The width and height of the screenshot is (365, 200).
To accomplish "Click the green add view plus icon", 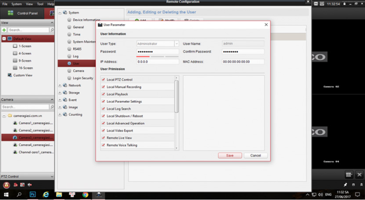I will (x=4, y=30).
